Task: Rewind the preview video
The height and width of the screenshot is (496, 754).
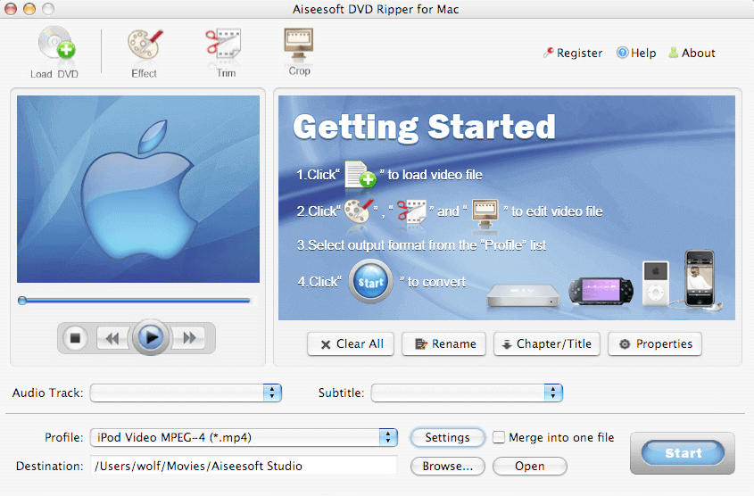Action: (112, 338)
